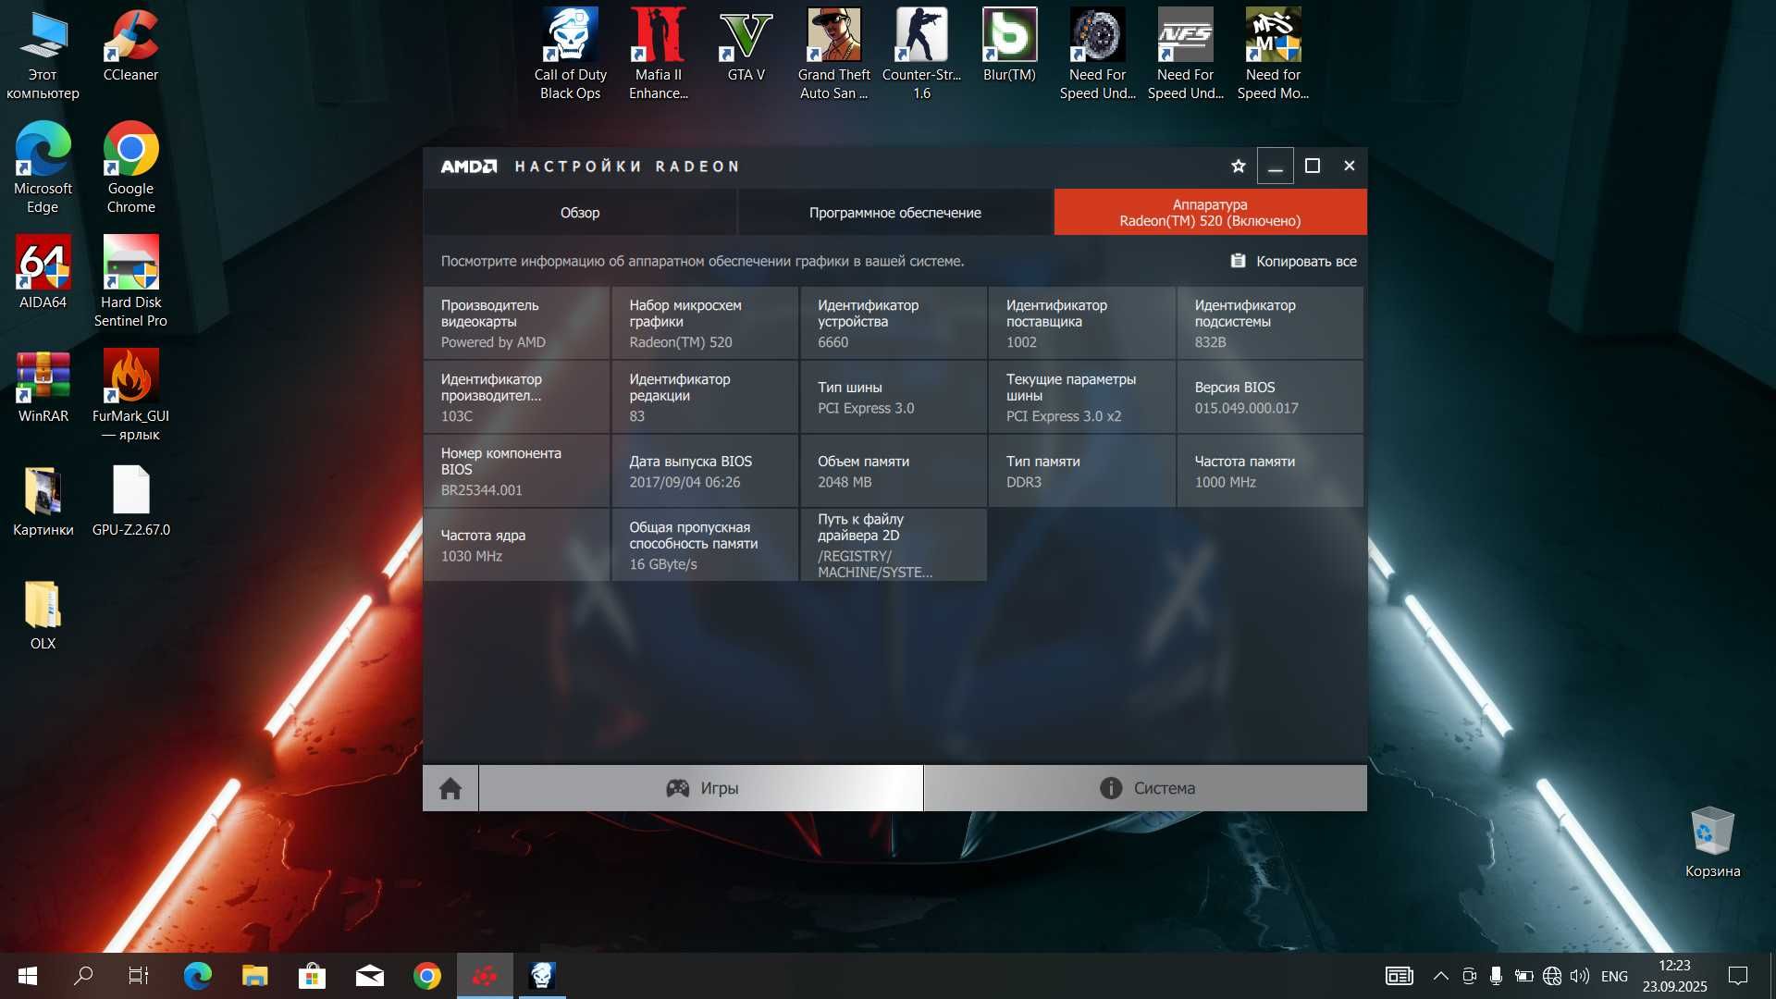
Task: Open the clock showing 12:23
Action: click(x=1674, y=976)
